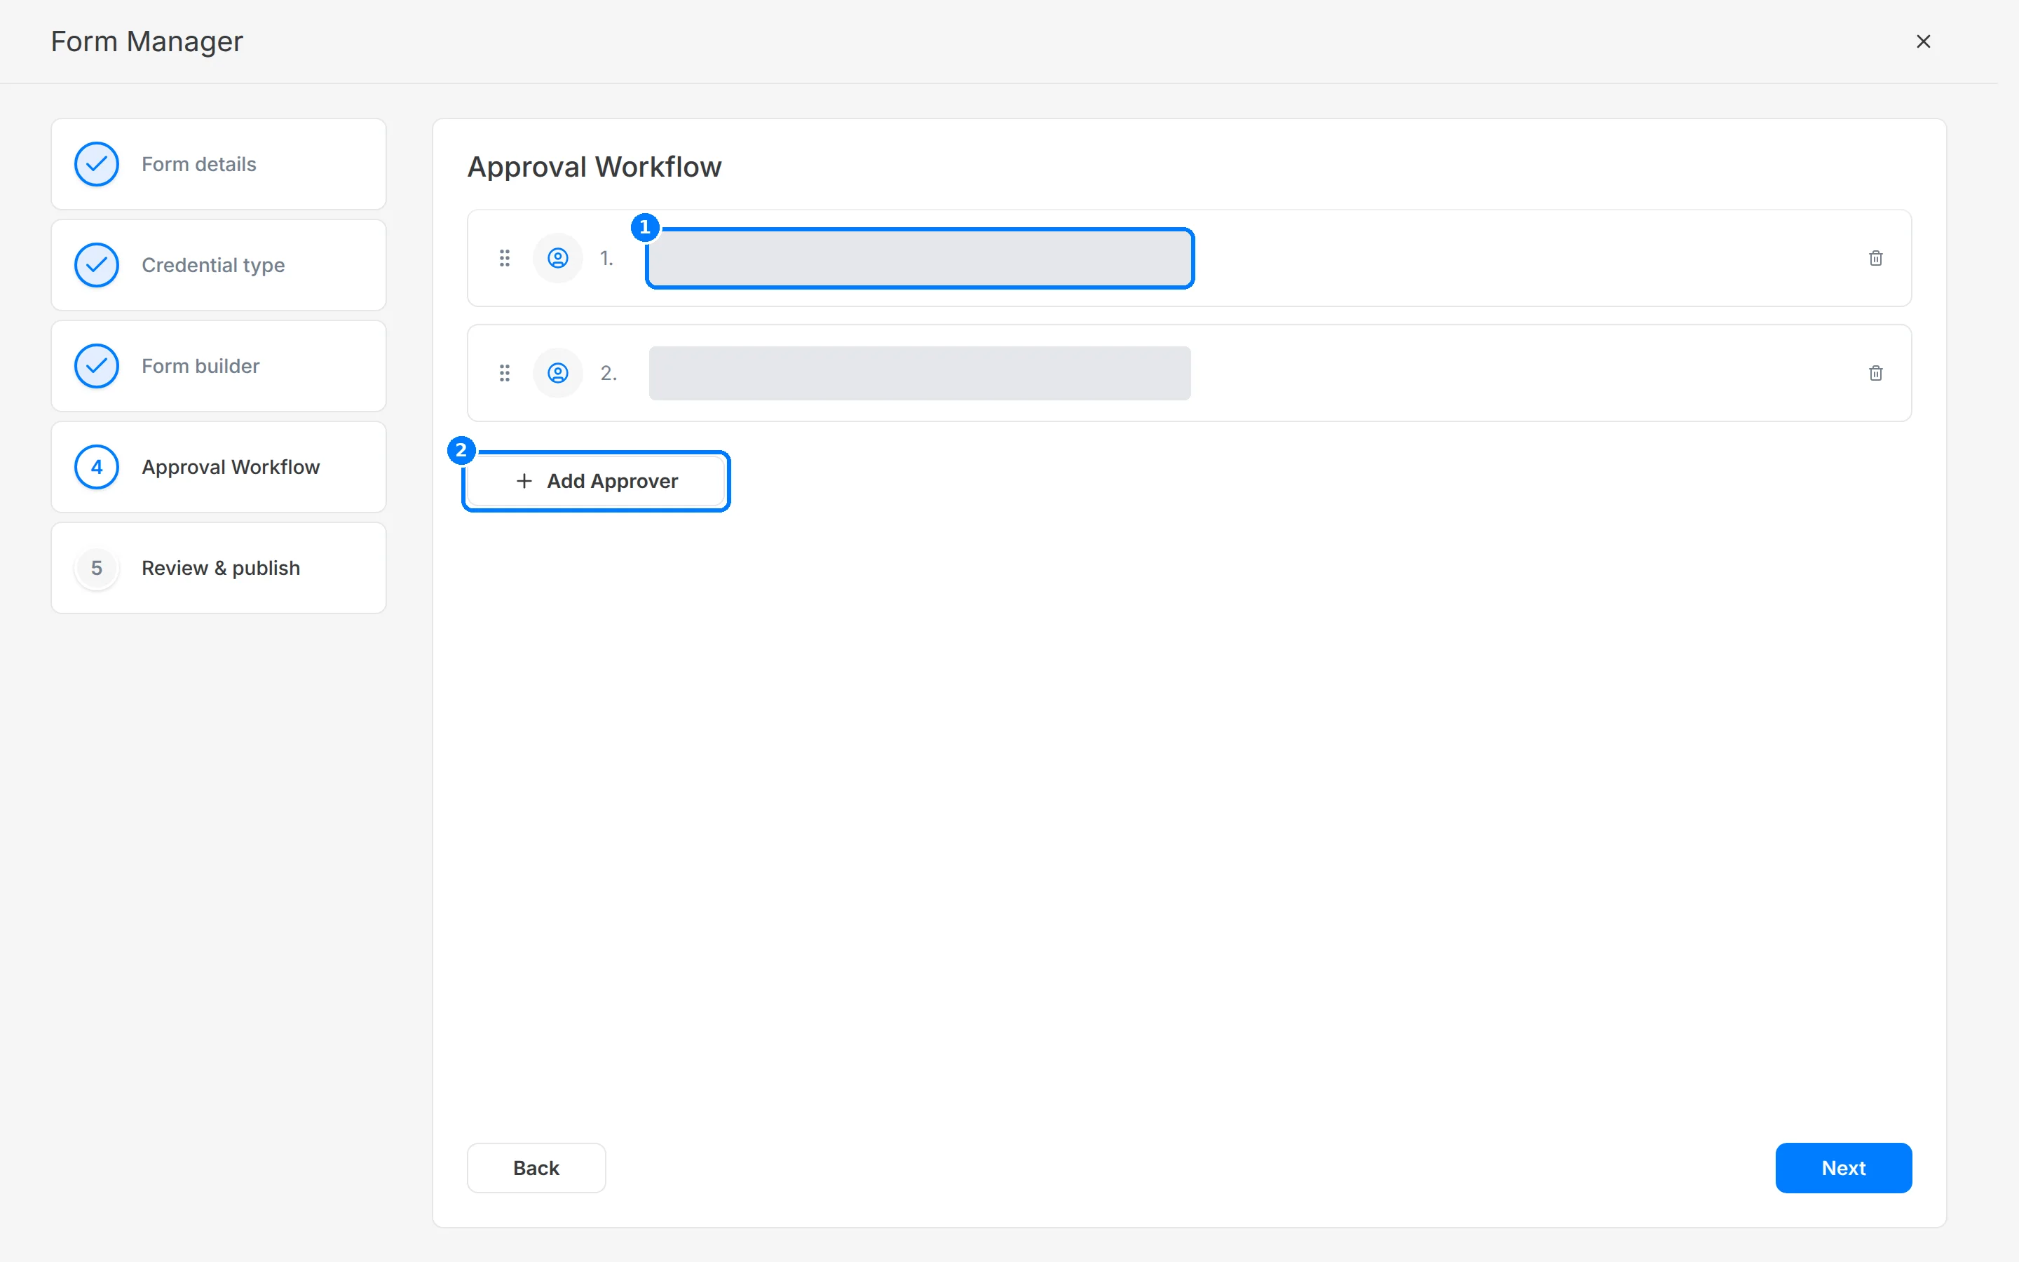This screenshot has height=1262, width=2019.
Task: Go Back to the previous step
Action: click(x=536, y=1167)
